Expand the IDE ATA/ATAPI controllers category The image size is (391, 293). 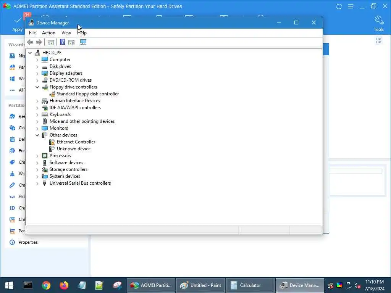[x=37, y=108]
